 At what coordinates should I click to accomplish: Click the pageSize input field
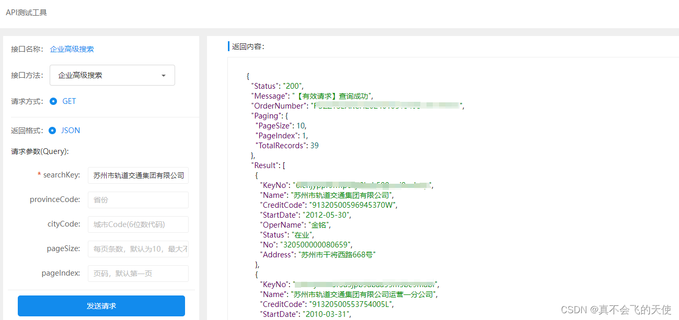tap(138, 249)
